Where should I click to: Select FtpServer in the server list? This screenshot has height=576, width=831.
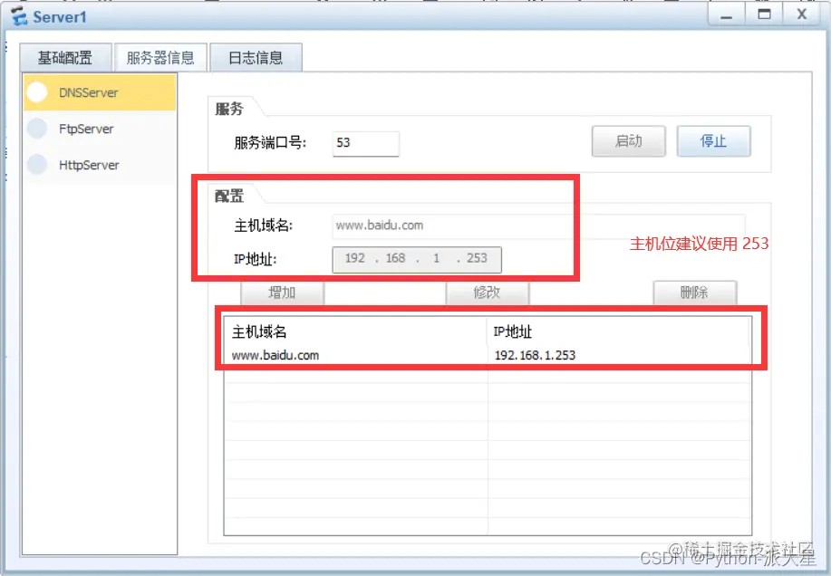(x=100, y=129)
